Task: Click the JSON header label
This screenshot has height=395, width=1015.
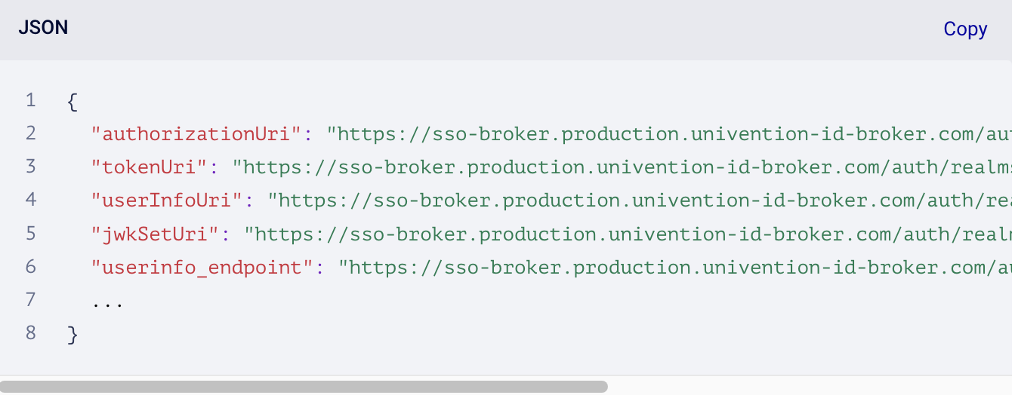Action: coord(43,29)
